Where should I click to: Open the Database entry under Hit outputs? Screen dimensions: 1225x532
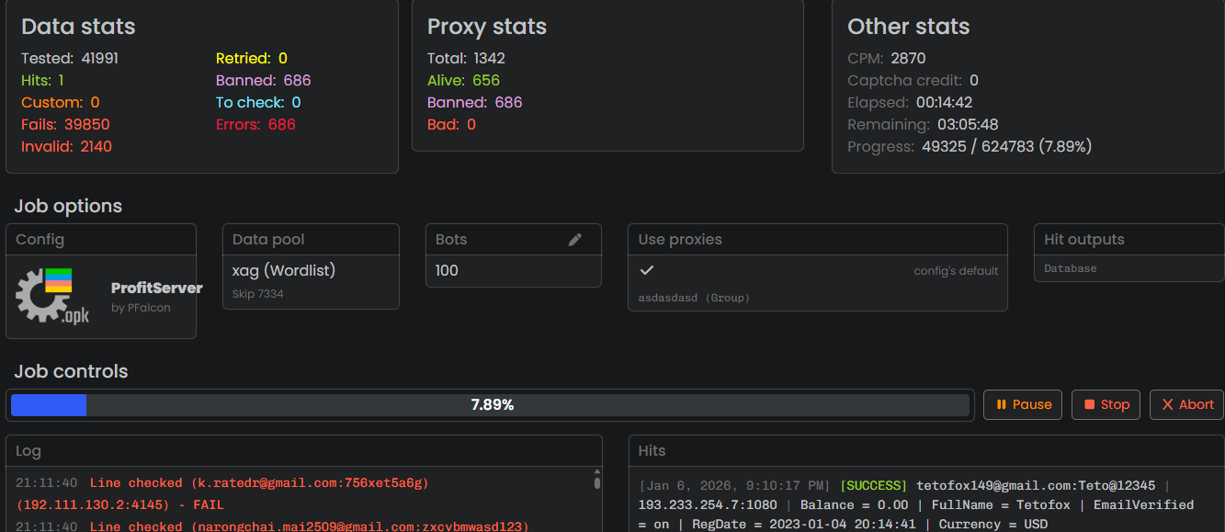(1071, 268)
